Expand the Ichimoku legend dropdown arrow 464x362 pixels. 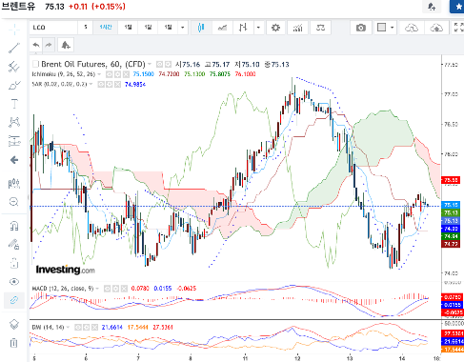pos(99,74)
